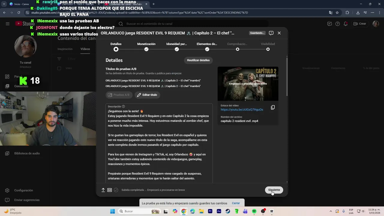Click the Windows taskbar Buscar box

coord(139,211)
